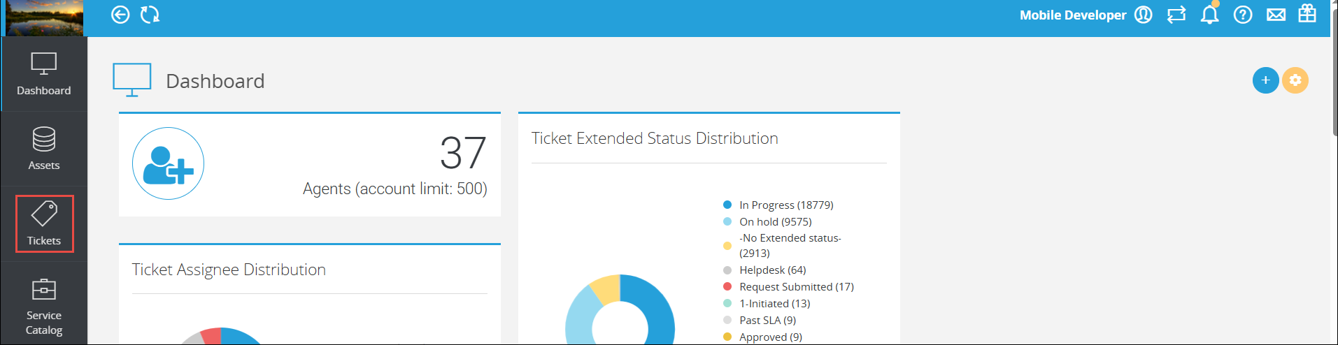Open the help question mark icon
This screenshot has height=345, width=1338.
coord(1243,15)
